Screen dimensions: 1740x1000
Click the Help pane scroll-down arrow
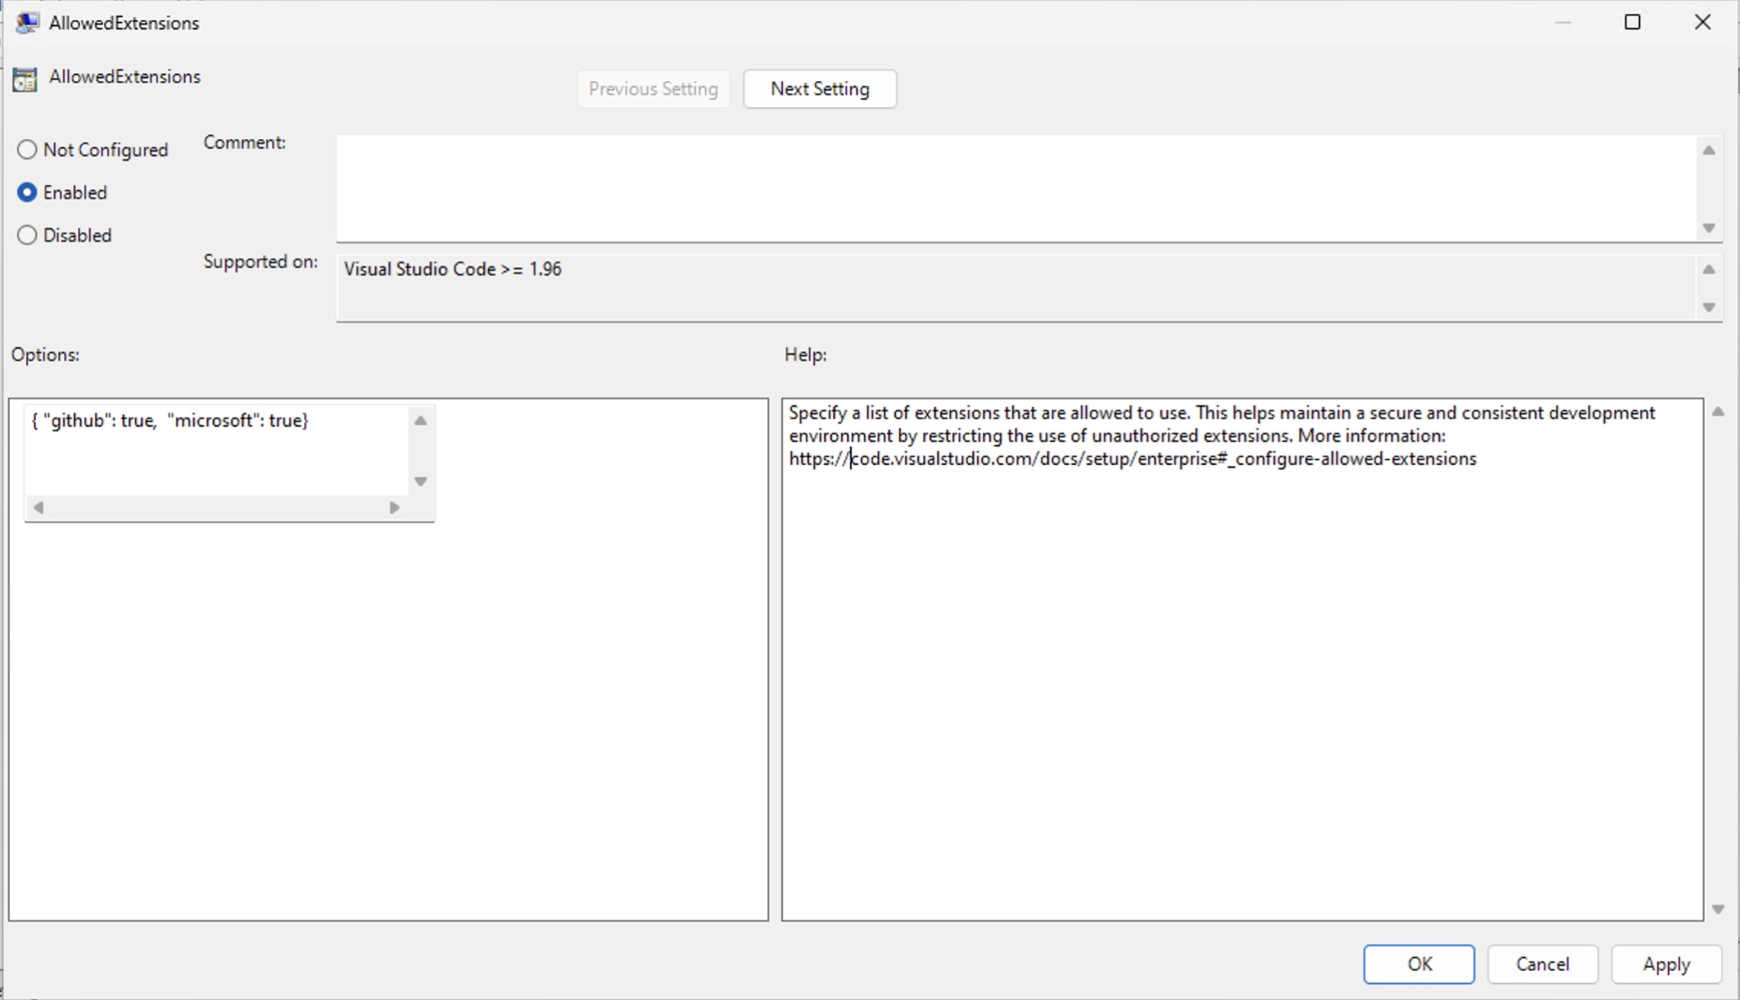point(1718,910)
